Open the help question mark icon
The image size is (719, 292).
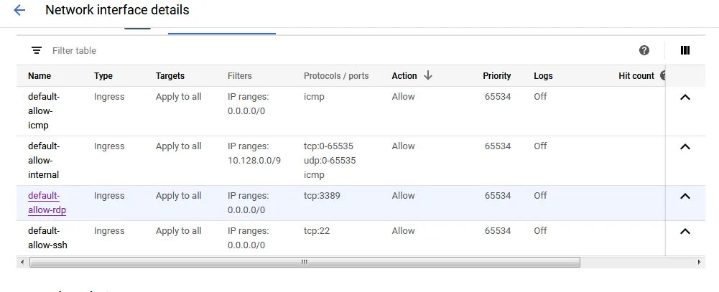(x=644, y=50)
